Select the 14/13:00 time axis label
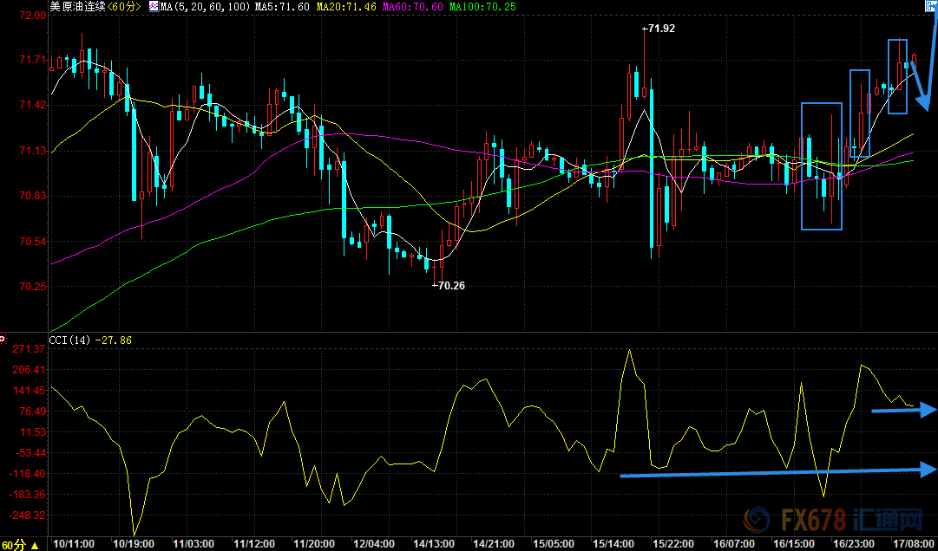Image resolution: width=938 pixels, height=551 pixels. [434, 543]
